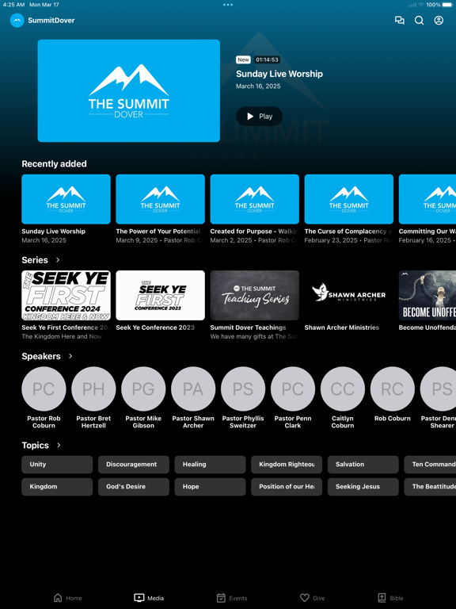This screenshot has width=456, height=609.
Task: Open The Curse of Complacency card
Action: [x=348, y=209]
